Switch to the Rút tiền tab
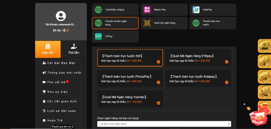Viewport: 271px width, 129px height. 74,49
